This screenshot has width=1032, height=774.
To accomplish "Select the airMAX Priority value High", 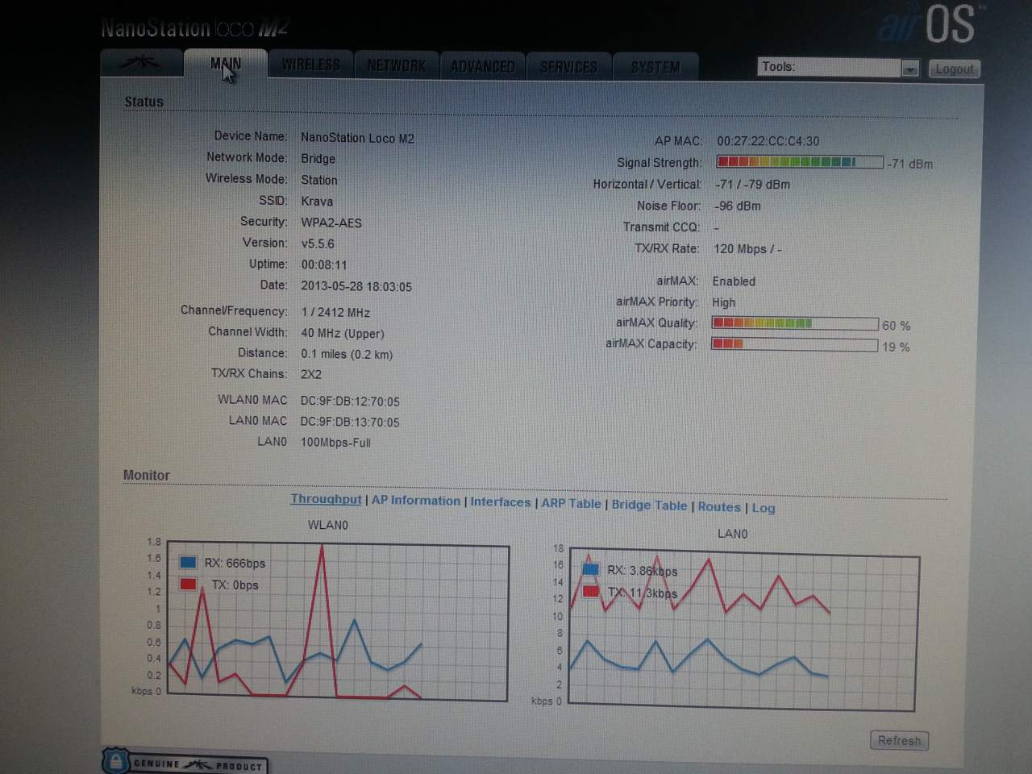I will click(x=723, y=303).
